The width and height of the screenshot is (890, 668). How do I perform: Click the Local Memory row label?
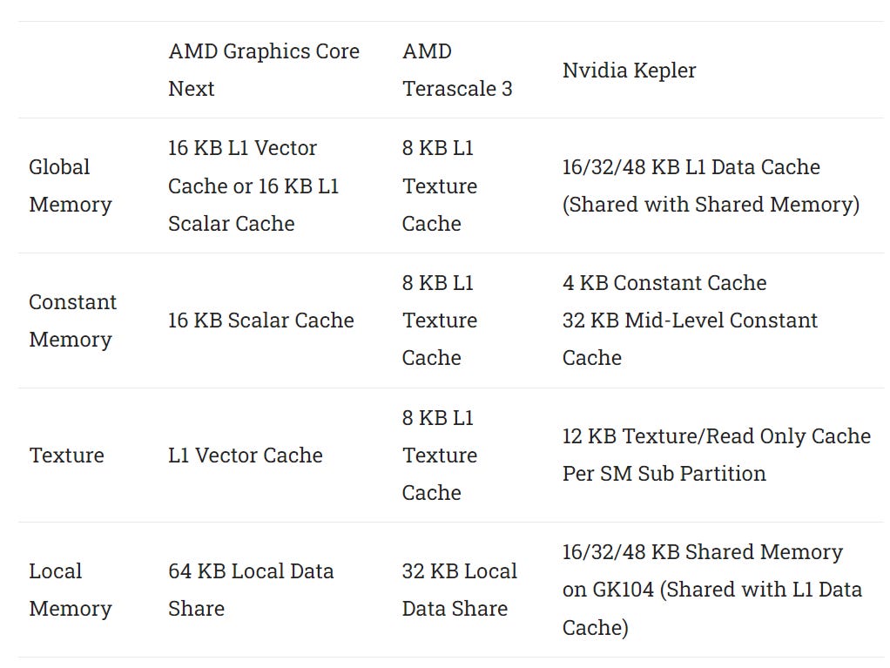(71, 590)
